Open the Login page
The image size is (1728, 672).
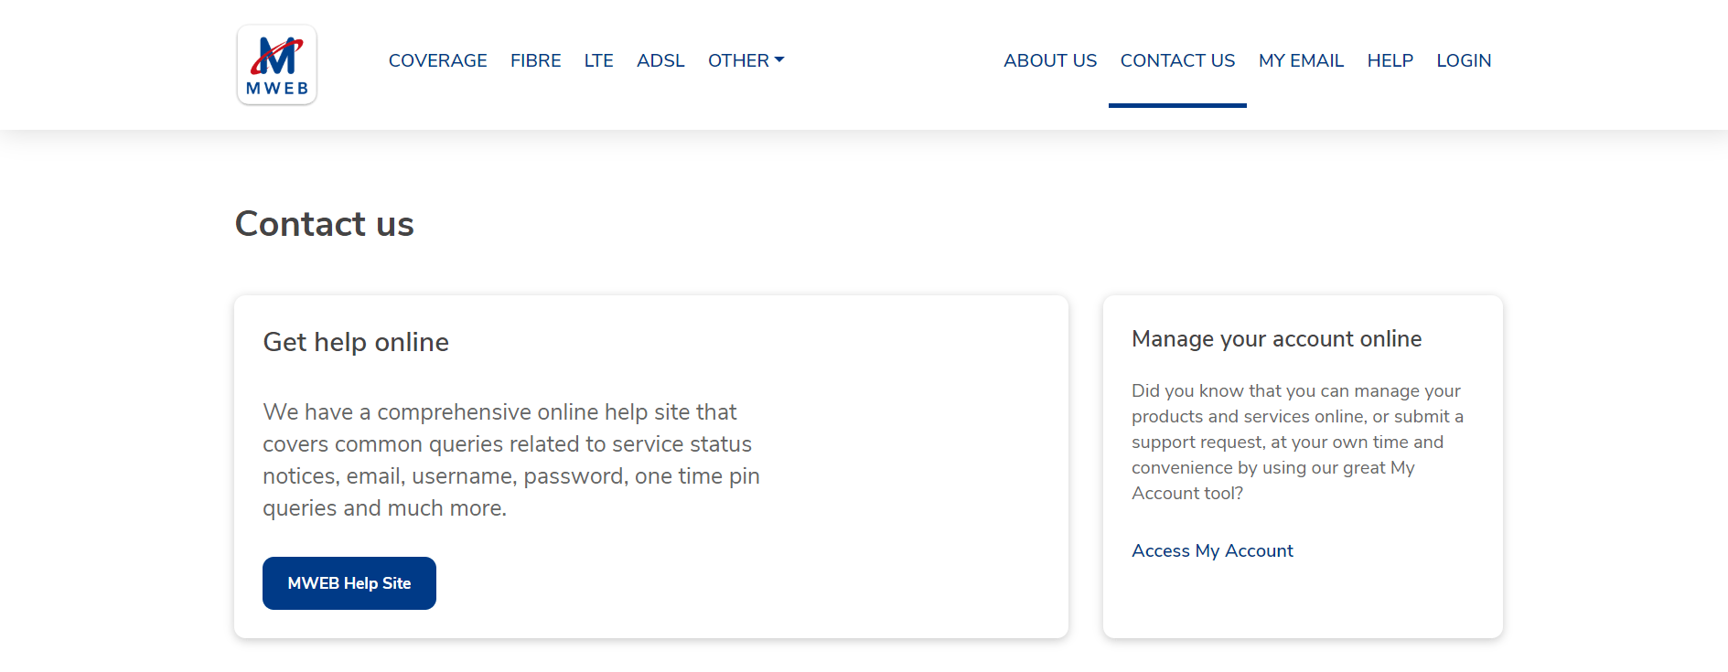1464,60
